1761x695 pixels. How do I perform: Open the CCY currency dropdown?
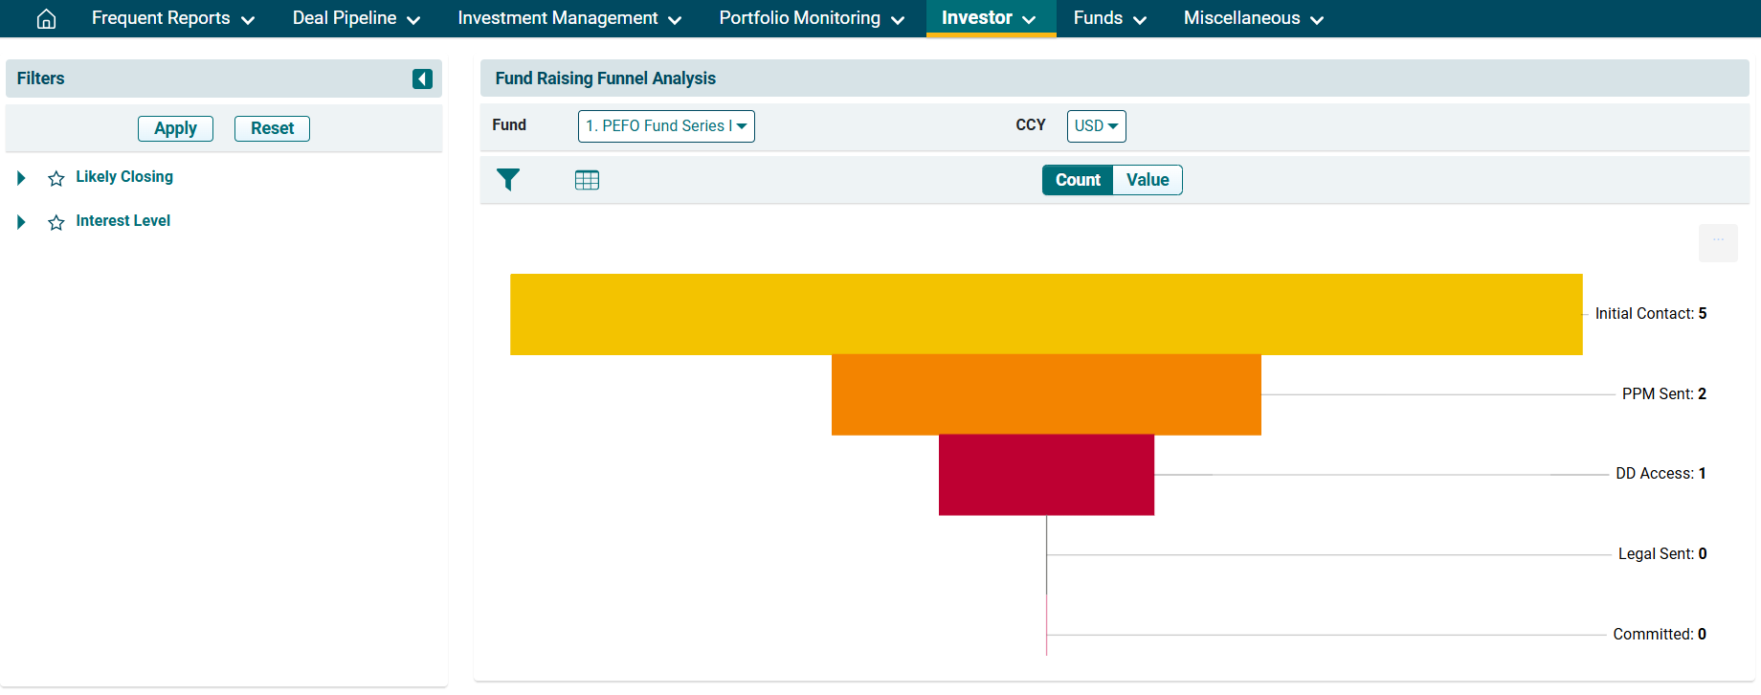[x=1096, y=126]
